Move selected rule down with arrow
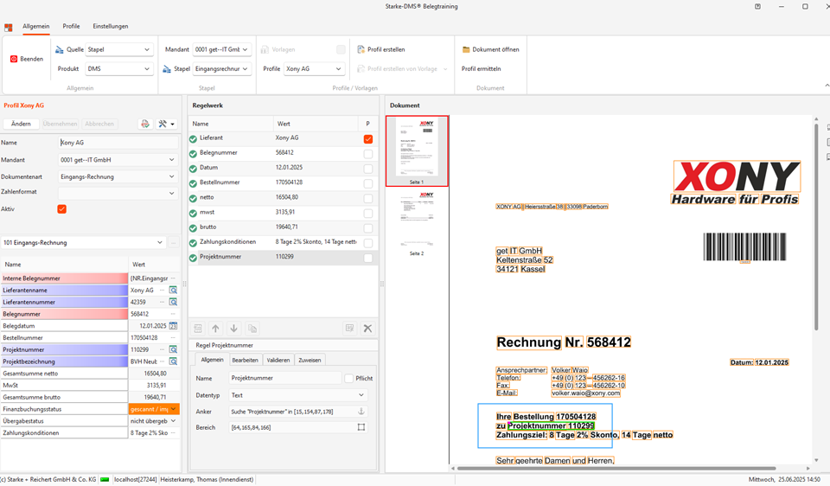This screenshot has height=486, width=830. point(234,329)
